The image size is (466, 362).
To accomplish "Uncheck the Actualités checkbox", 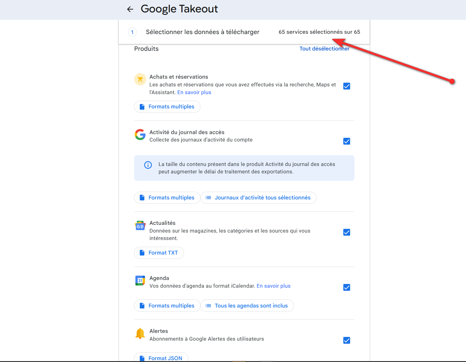I will pos(347,232).
